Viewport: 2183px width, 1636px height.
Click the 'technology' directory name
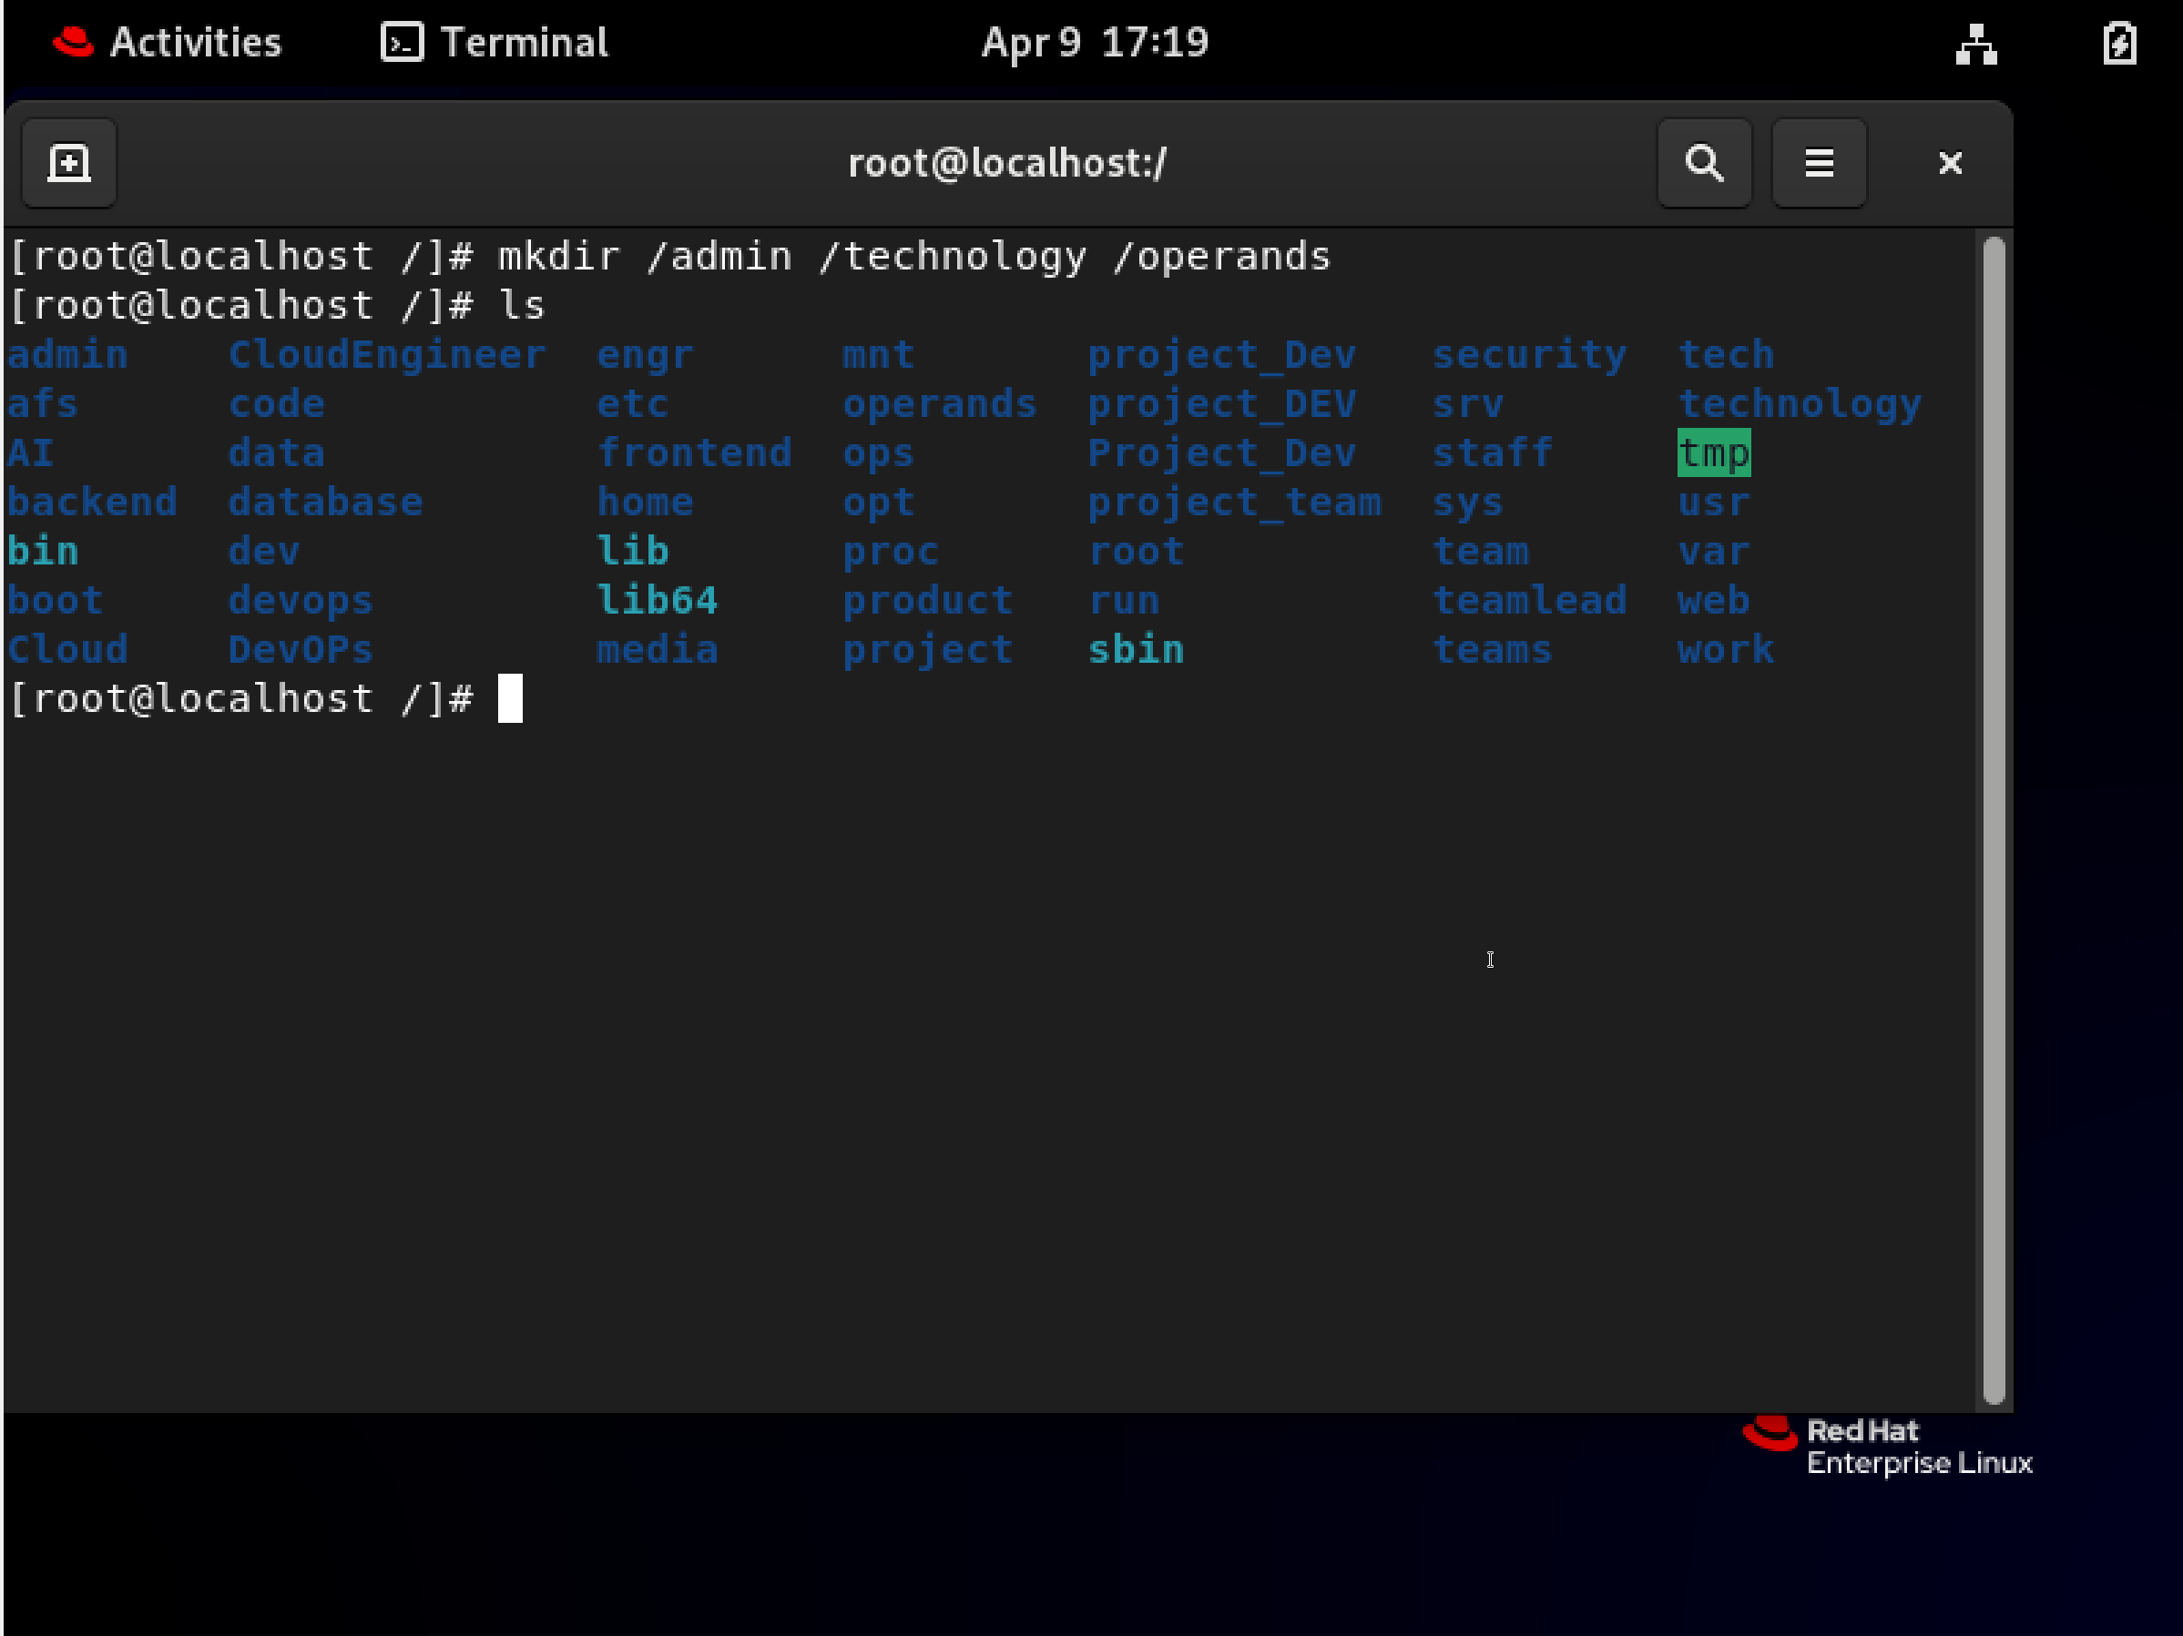click(x=1800, y=404)
